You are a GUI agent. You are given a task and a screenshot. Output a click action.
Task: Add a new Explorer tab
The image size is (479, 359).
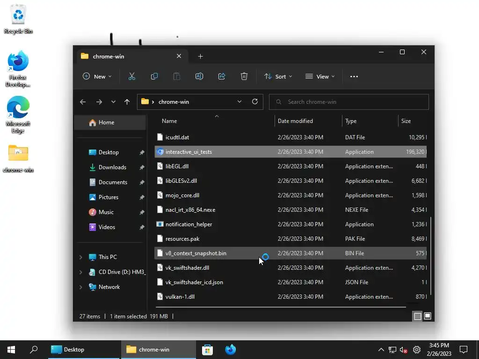tap(200, 56)
